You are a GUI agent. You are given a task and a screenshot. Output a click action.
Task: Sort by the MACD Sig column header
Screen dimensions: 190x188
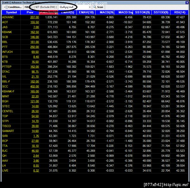[123, 12]
